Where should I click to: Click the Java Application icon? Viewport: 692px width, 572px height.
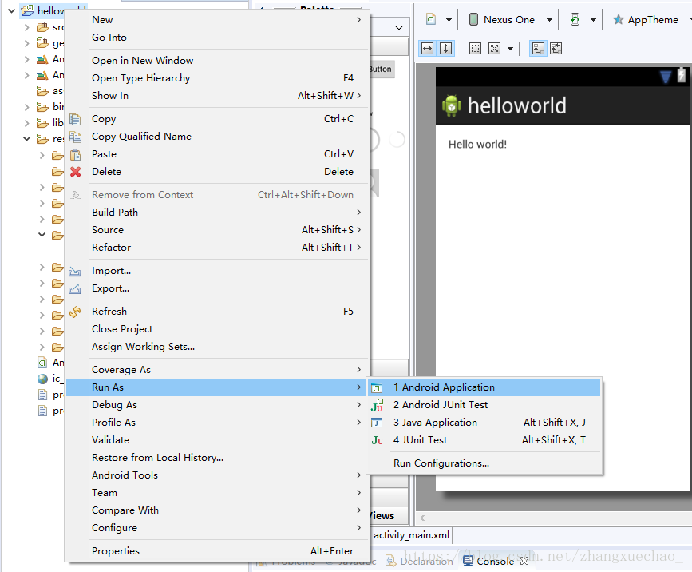click(x=377, y=423)
